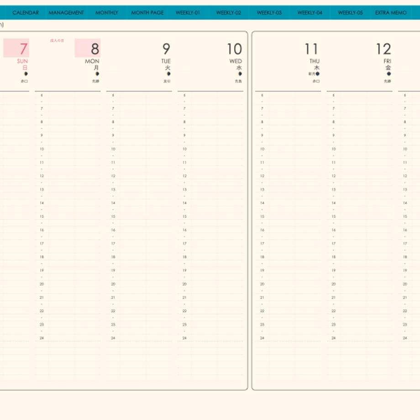Click the MON day label
Viewport: 420px width, 420px height.
point(92,61)
